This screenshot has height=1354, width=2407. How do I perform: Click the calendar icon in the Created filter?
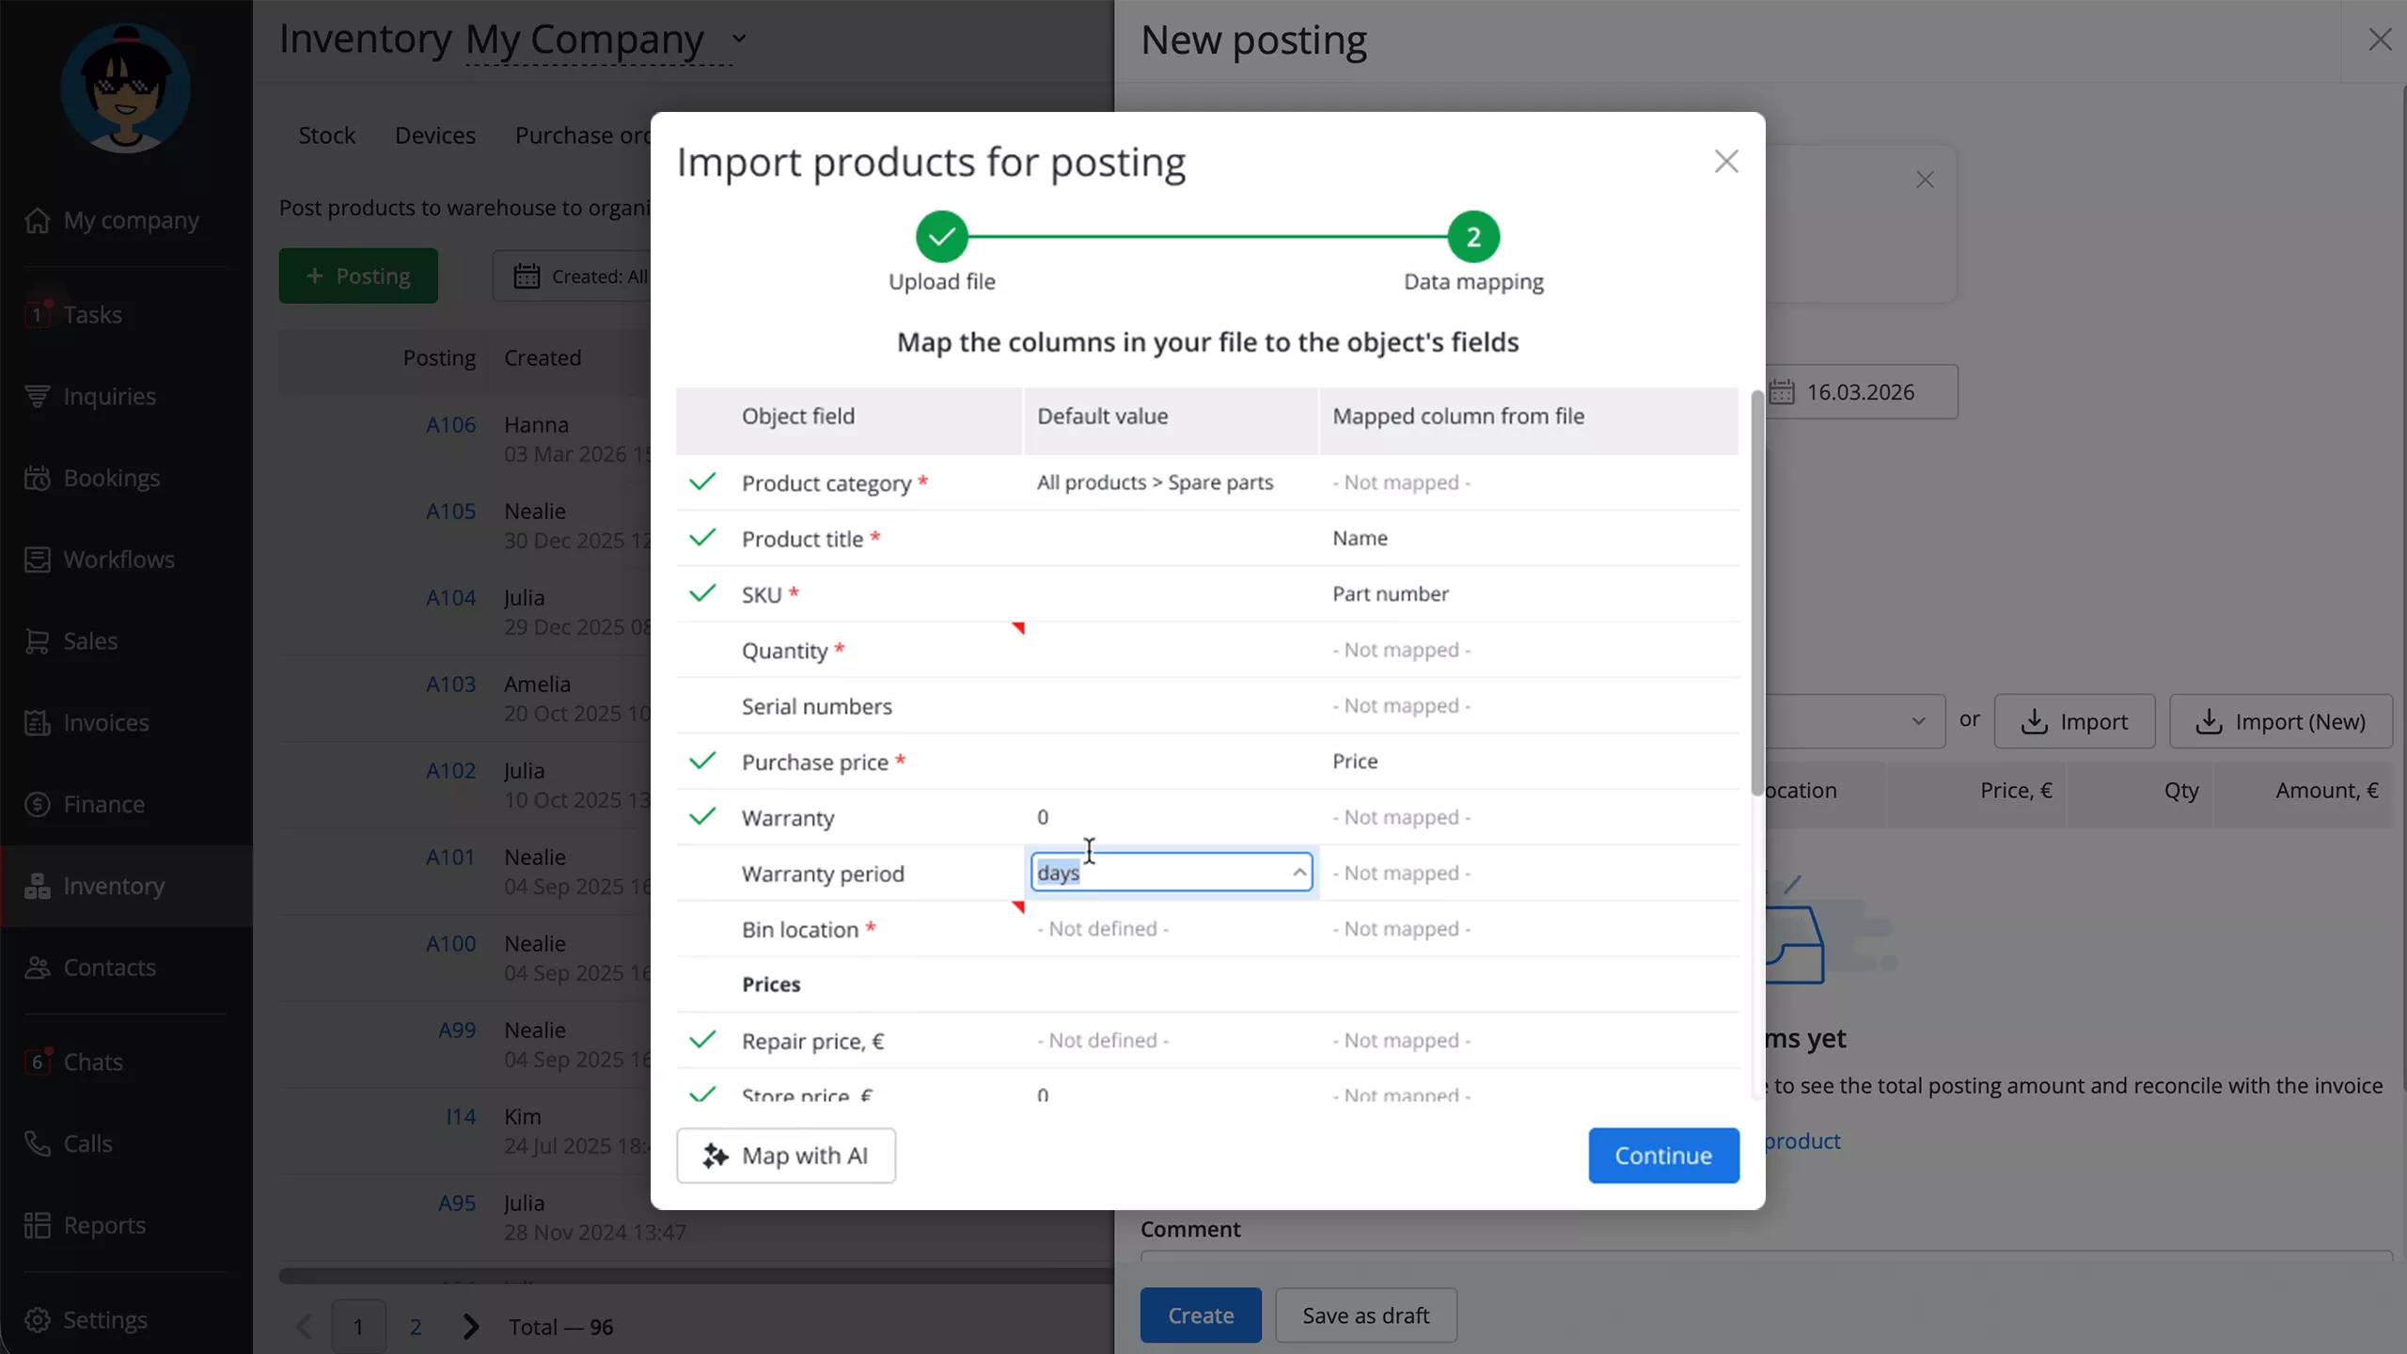(527, 276)
